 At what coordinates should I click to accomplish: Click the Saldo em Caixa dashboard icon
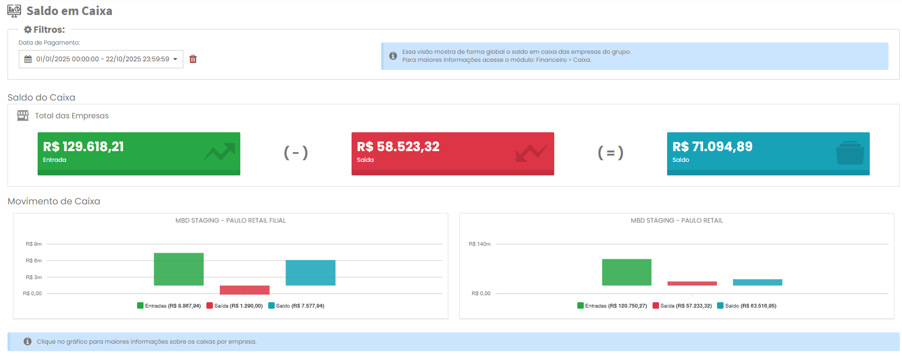15,11
